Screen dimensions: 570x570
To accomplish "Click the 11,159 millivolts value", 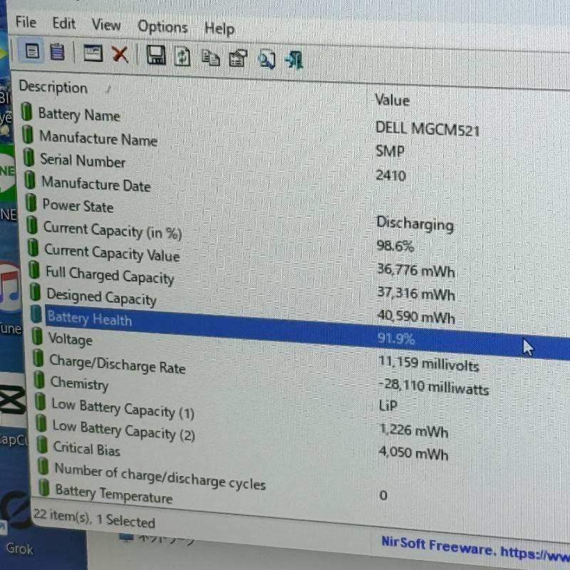I will pos(429,363).
